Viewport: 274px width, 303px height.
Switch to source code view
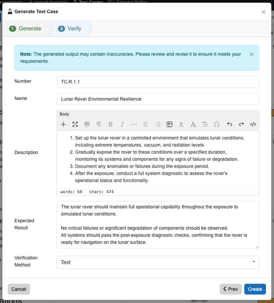(253, 124)
